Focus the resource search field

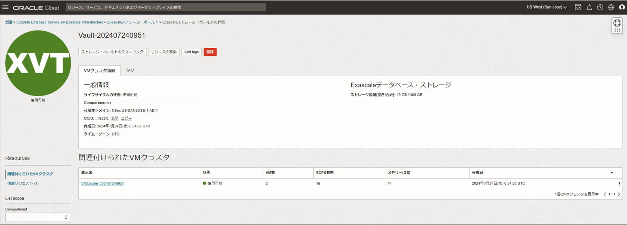(166, 7)
